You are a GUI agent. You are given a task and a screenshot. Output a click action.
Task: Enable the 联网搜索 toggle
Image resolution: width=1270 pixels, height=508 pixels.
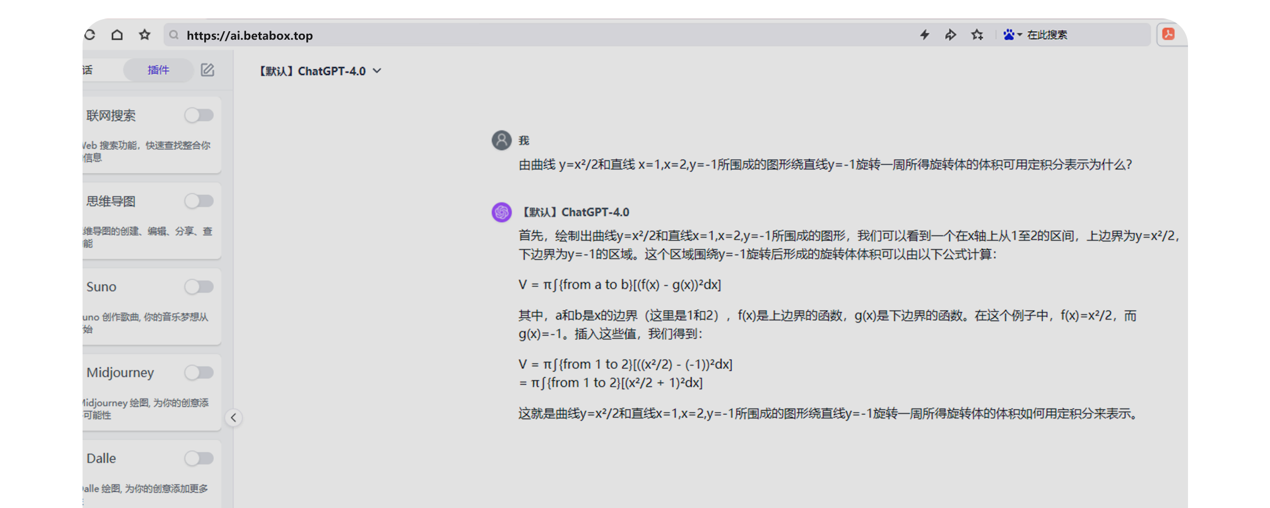pyautogui.click(x=199, y=115)
